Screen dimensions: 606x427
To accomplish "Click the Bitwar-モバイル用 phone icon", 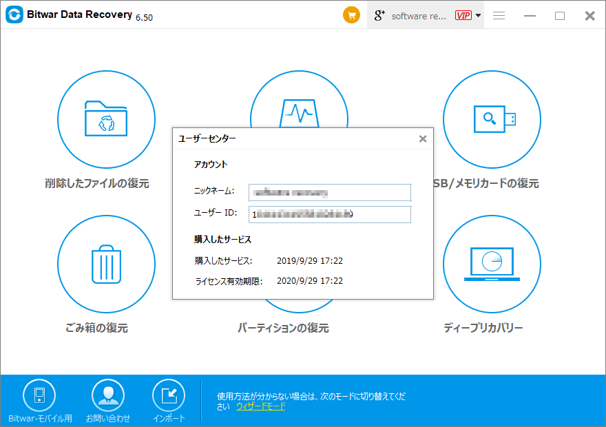I will [x=39, y=395].
